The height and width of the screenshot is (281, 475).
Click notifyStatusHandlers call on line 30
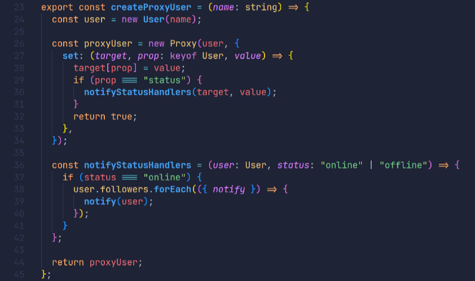(138, 92)
